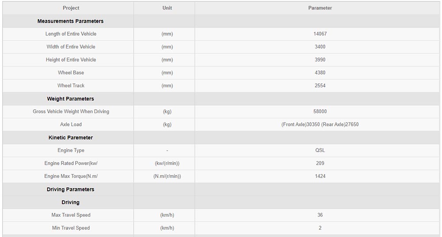Click the Unit column header
The height and width of the screenshot is (237, 442).
tap(167, 8)
